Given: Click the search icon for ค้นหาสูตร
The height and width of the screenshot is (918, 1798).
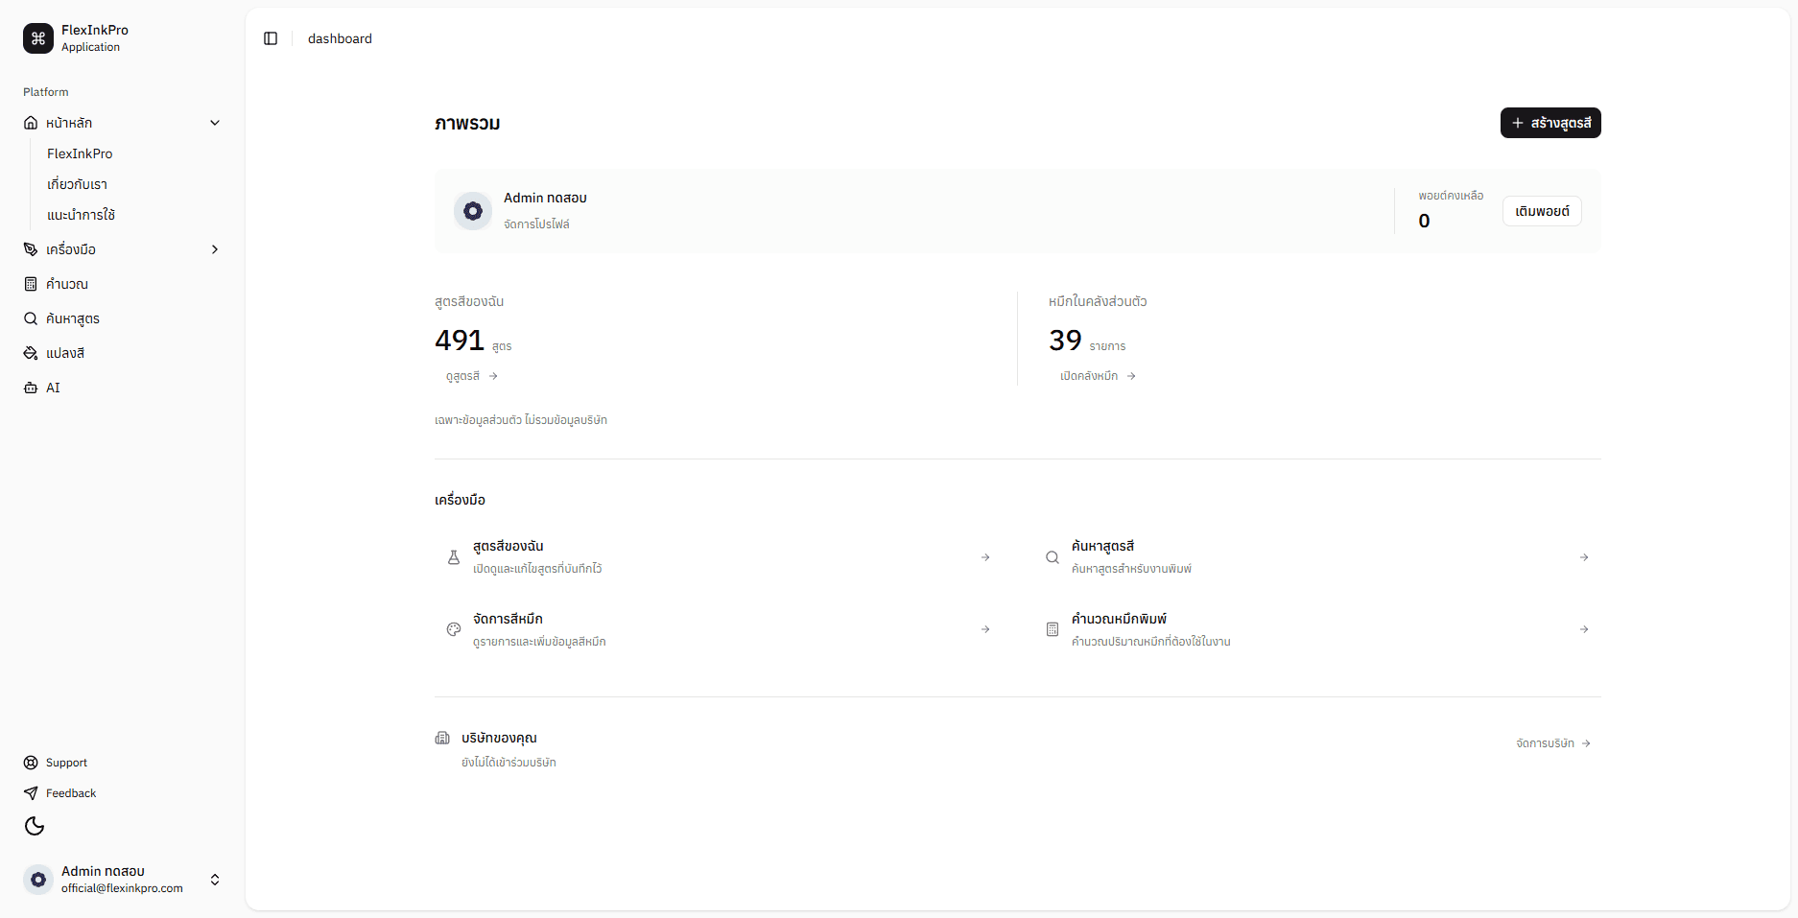Looking at the screenshot, I should click(x=31, y=318).
